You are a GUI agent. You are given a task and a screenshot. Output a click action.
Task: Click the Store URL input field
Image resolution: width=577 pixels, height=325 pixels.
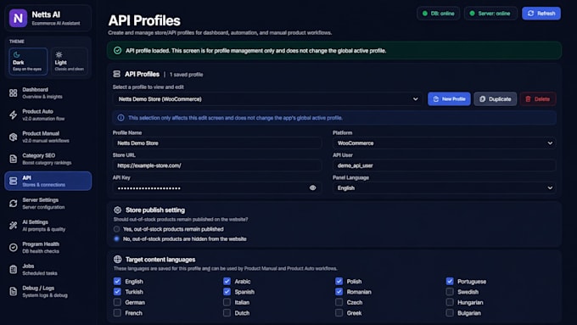216,165
